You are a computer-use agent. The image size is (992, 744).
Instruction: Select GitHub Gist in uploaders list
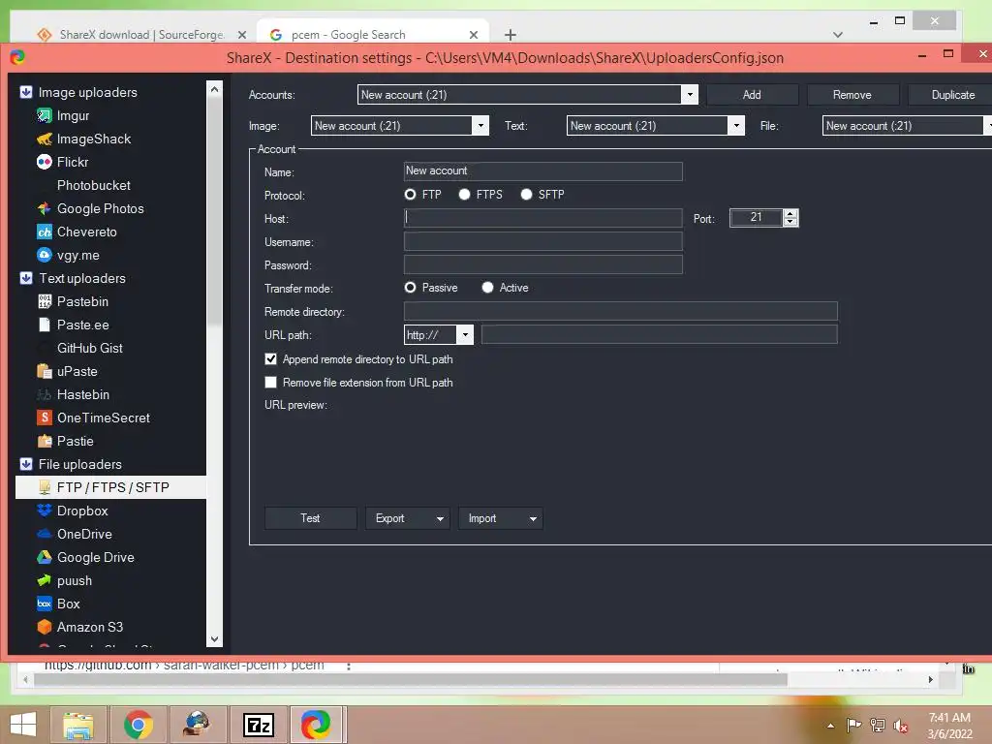click(90, 348)
